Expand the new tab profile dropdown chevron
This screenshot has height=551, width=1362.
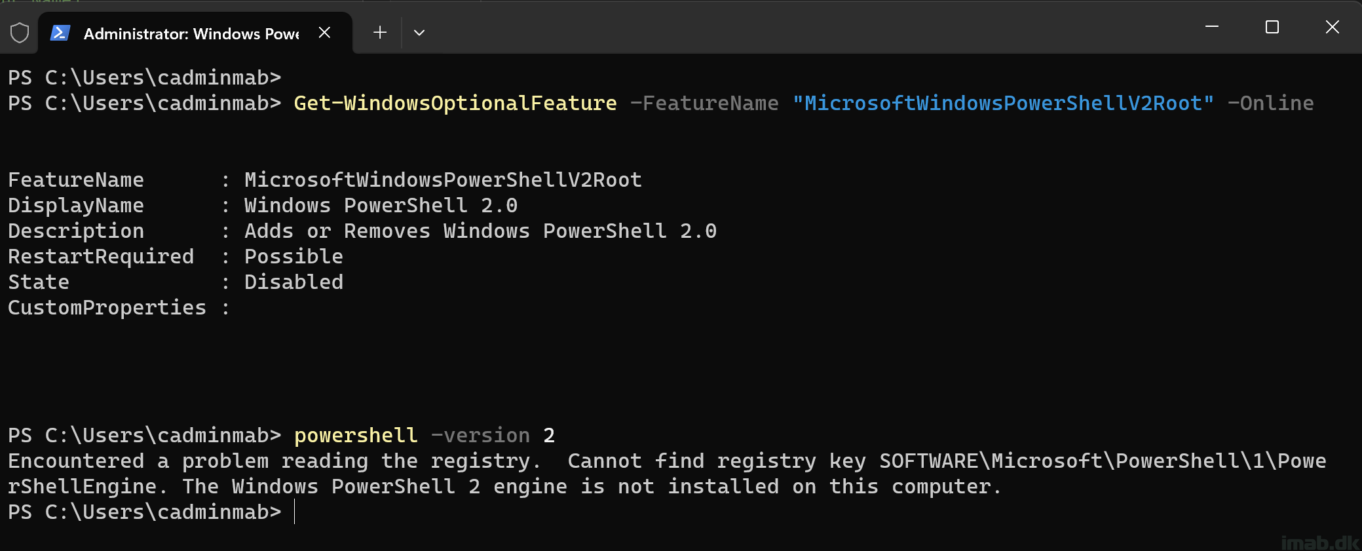coord(419,32)
